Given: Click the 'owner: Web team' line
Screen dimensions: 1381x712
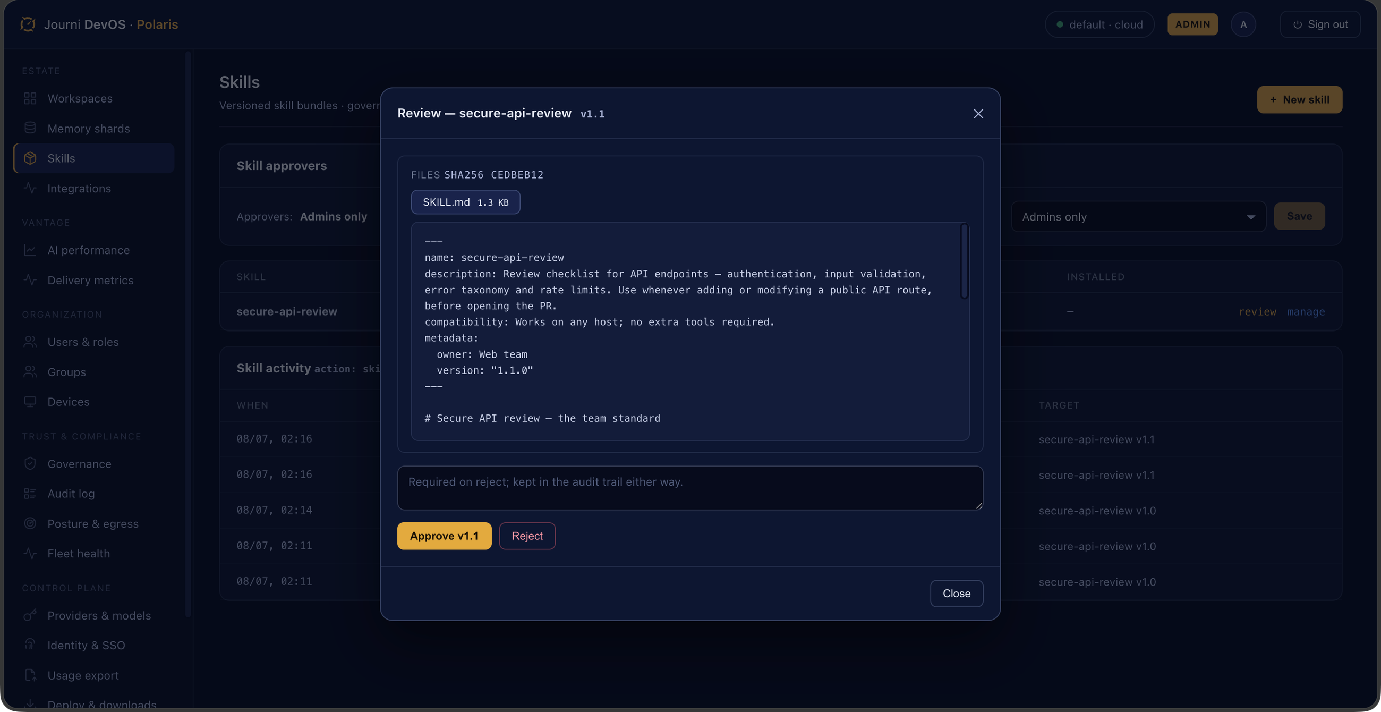Looking at the screenshot, I should 482,354.
